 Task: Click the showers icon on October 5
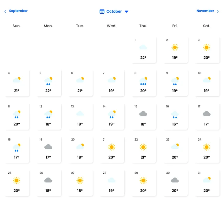pyautogui.click(x=48, y=81)
